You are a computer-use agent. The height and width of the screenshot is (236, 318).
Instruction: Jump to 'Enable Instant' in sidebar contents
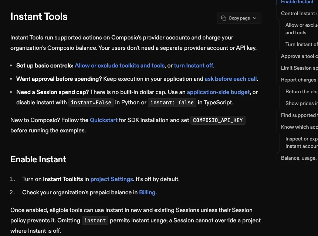click(297, 2)
